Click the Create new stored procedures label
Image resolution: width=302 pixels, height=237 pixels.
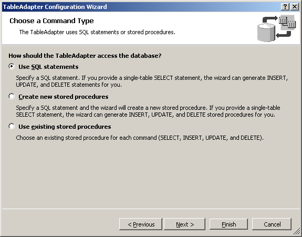[64, 97]
